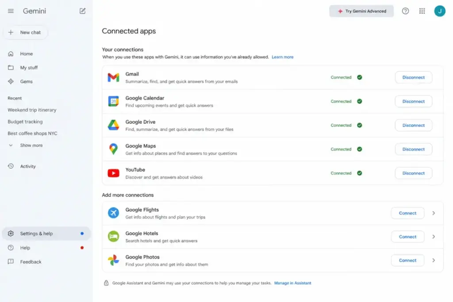This screenshot has height=302, width=453.
Task: Click the sidebar Help circle icon
Action: (x=11, y=248)
